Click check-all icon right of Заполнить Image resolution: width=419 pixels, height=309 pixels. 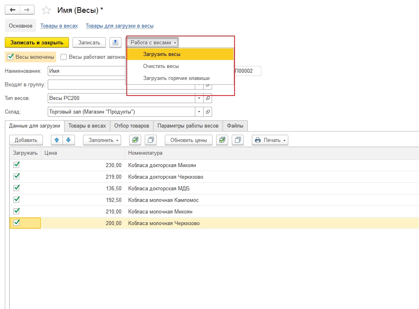coord(135,140)
